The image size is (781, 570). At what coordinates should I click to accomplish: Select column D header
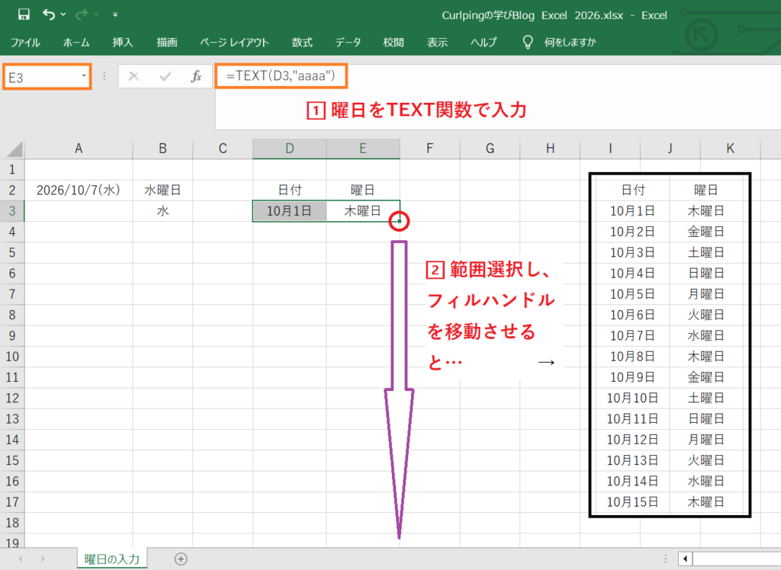289,149
